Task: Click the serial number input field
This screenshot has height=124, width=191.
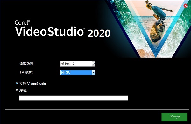Action: click(x=74, y=98)
